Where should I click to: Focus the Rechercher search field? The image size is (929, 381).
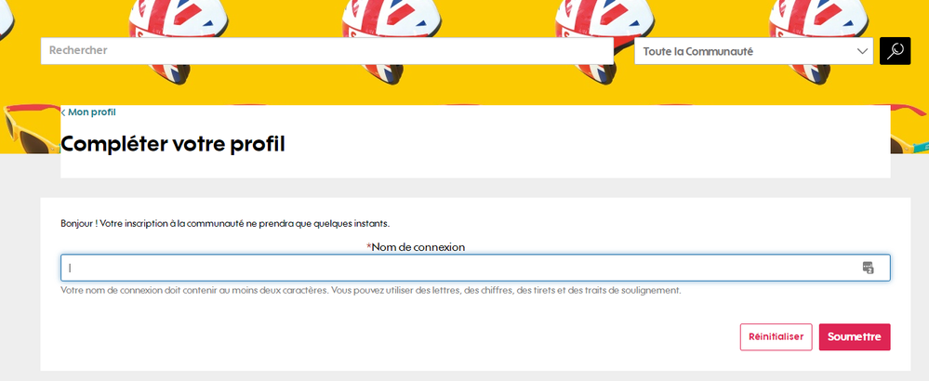[x=325, y=51]
